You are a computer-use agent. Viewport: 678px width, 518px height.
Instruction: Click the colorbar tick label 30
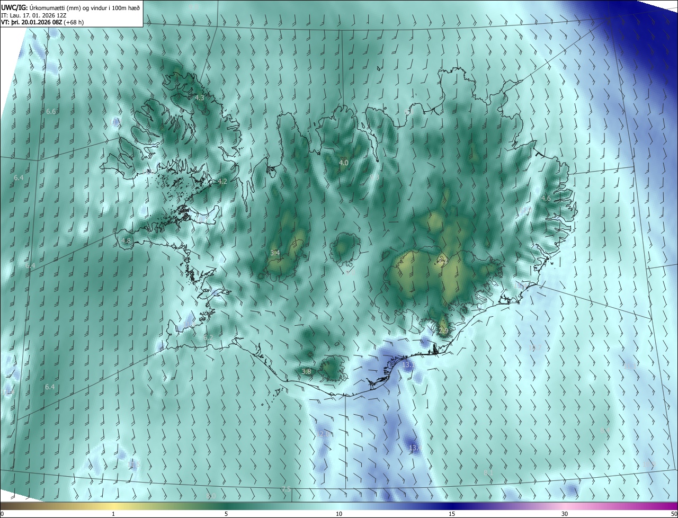coord(565,514)
